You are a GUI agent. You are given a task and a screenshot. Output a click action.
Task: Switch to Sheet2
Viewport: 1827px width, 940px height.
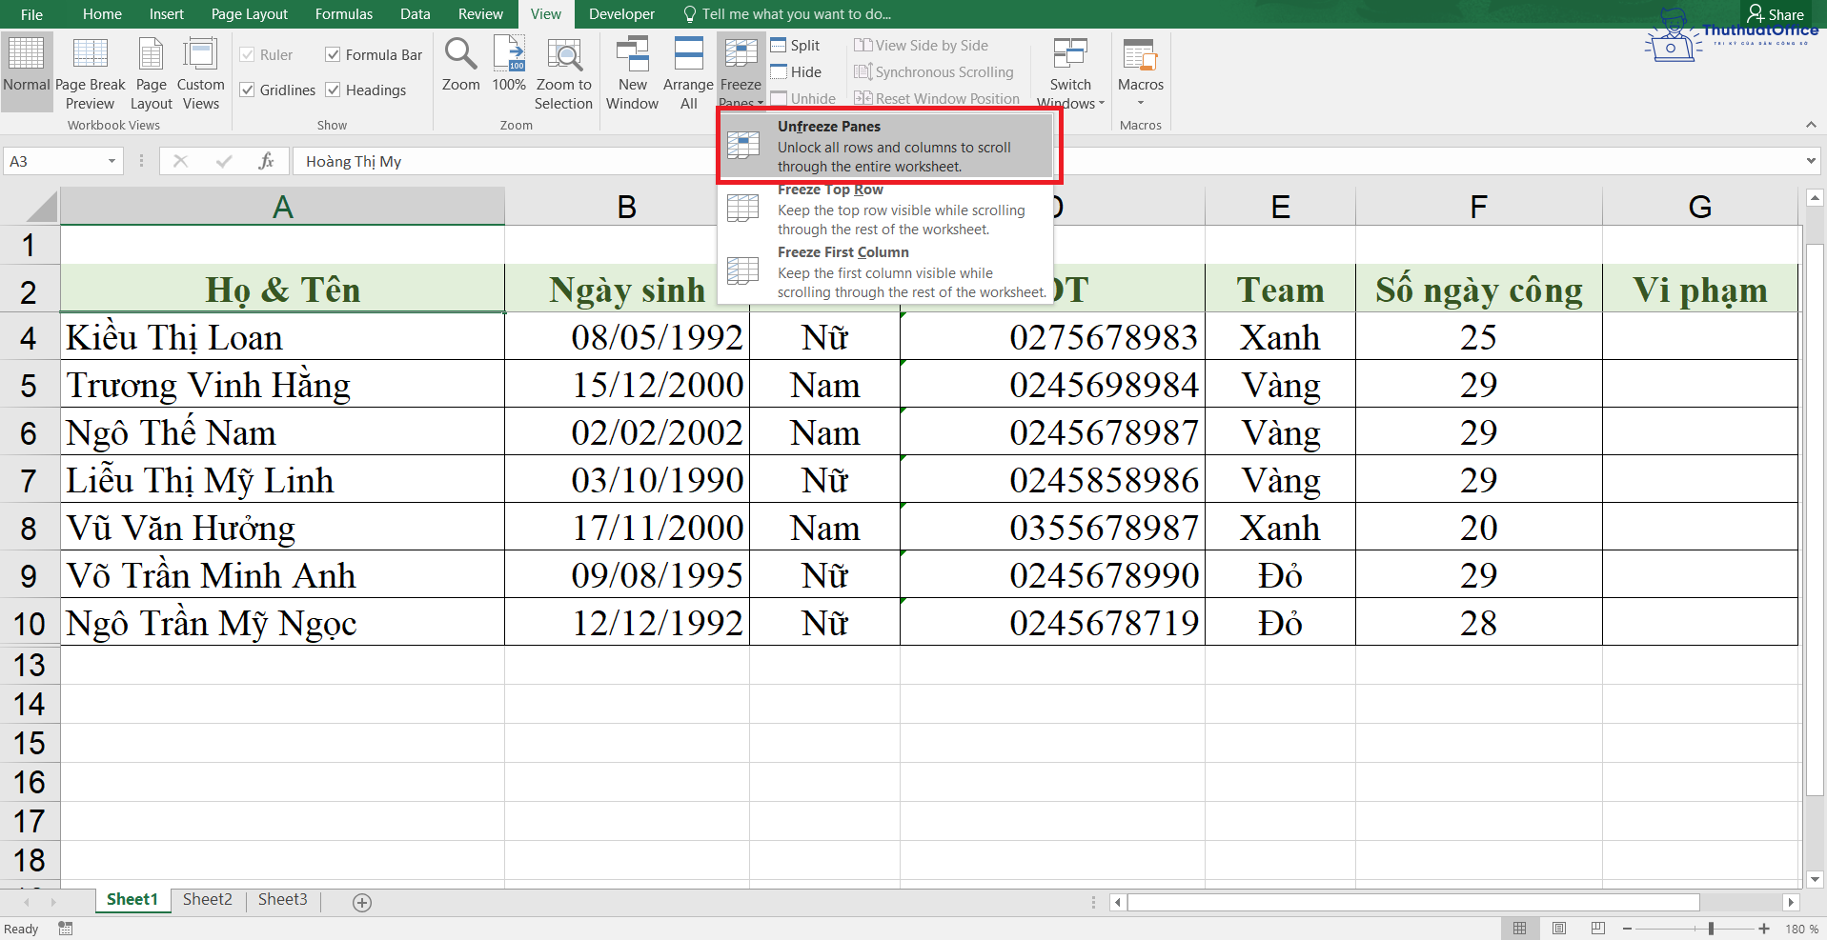207,899
